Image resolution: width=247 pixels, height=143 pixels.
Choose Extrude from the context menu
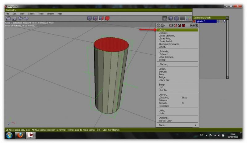[164, 52]
